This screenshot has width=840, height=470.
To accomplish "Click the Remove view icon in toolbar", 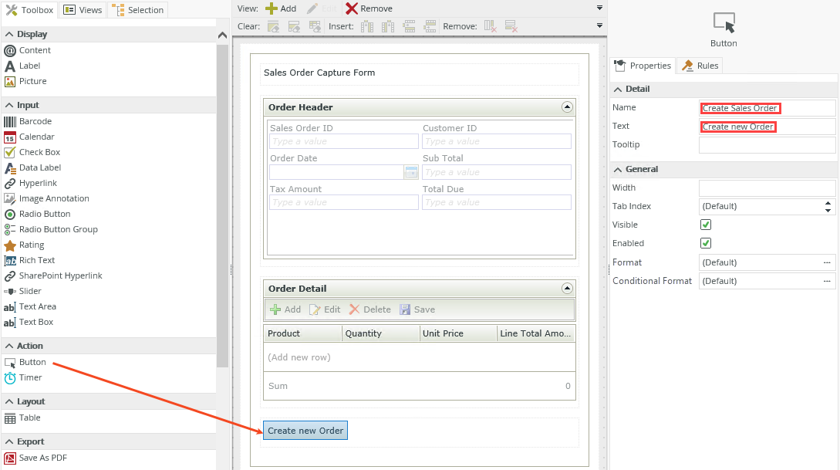I will click(x=352, y=8).
